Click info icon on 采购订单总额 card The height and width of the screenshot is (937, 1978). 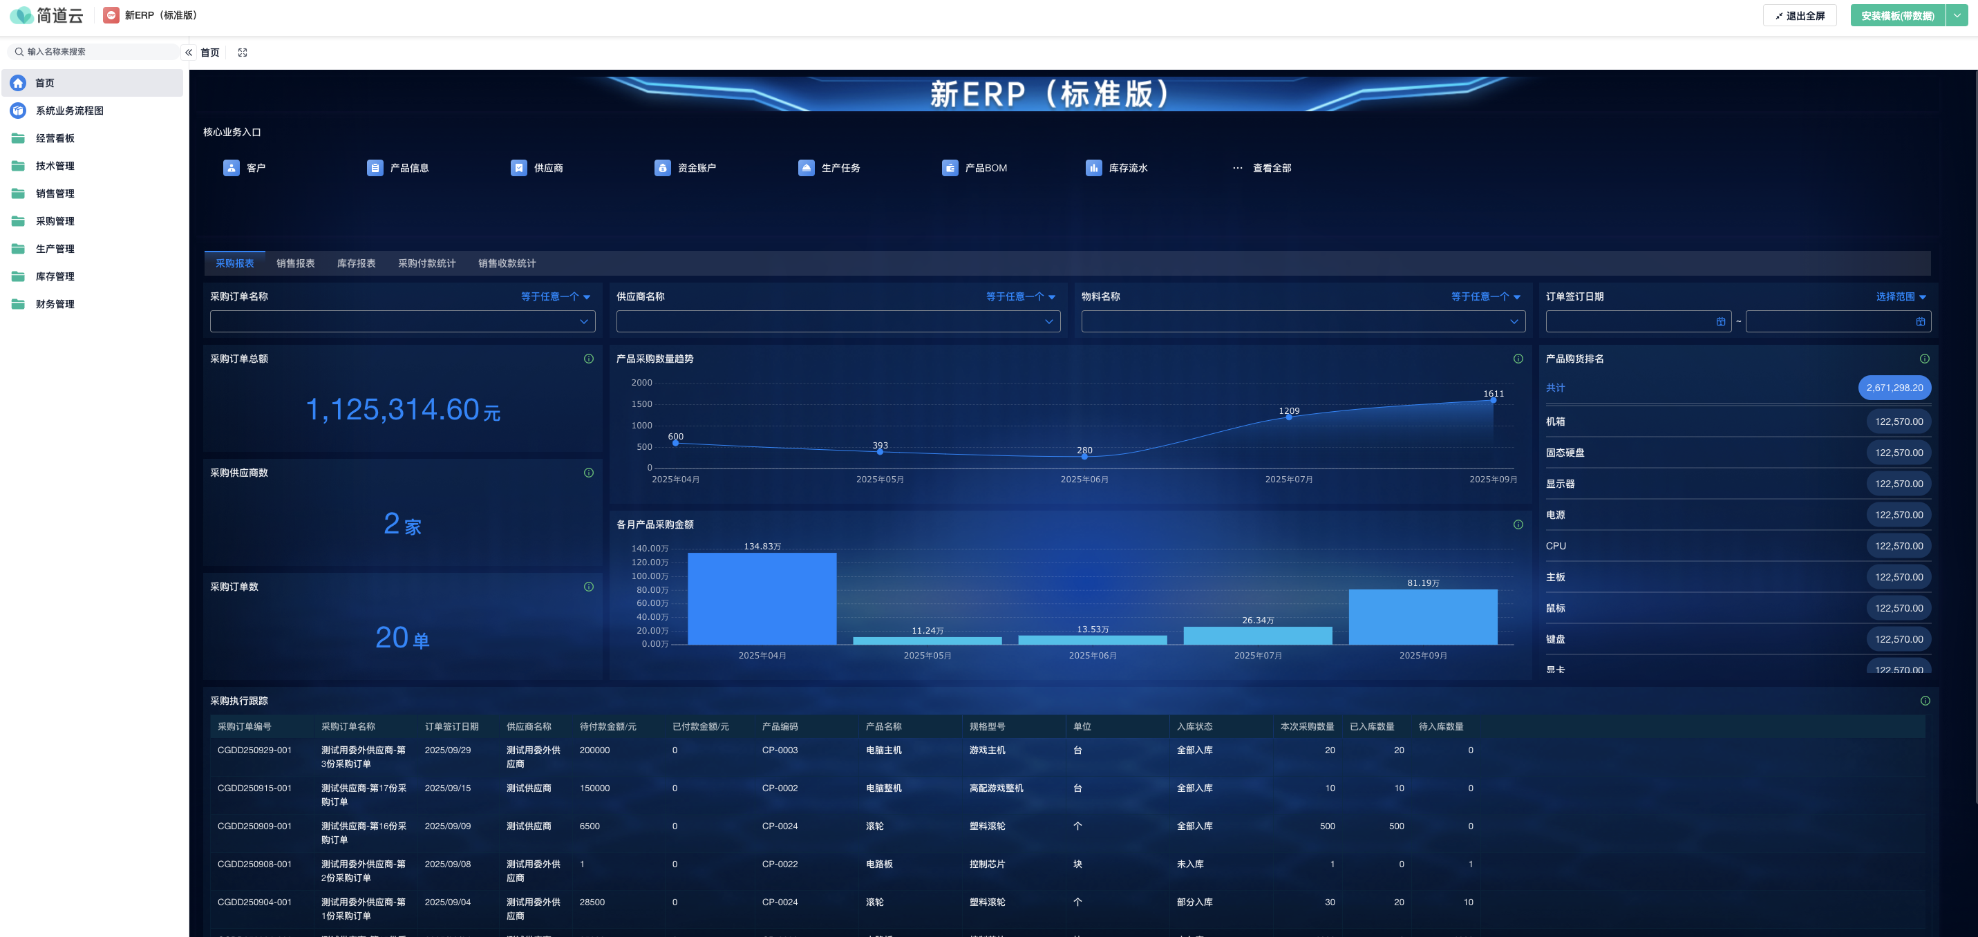(588, 359)
